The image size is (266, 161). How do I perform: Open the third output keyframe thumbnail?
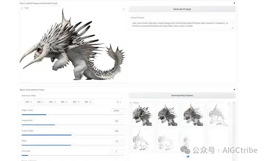pos(193,115)
